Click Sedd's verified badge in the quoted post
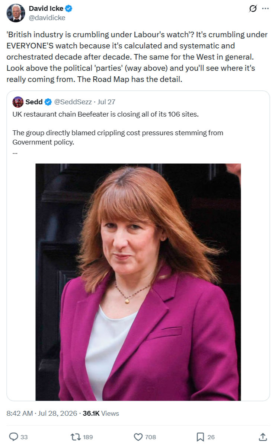 (x=48, y=102)
